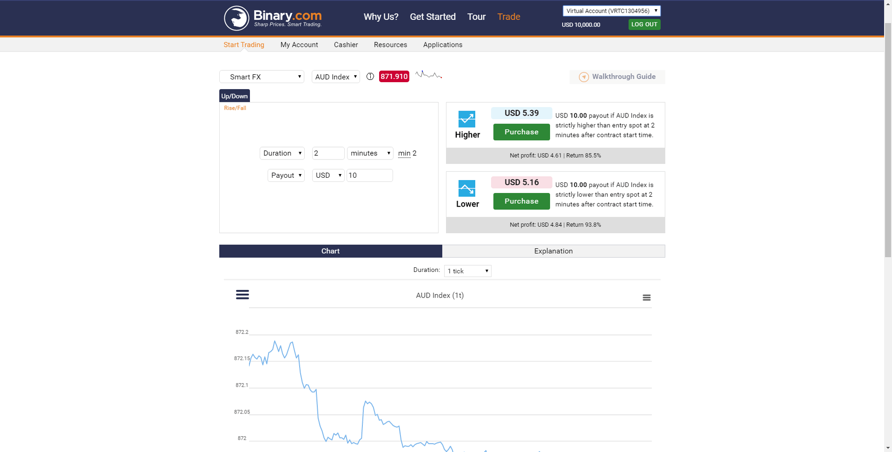Open the Payout type dropdown
The height and width of the screenshot is (452, 892).
[x=286, y=175]
